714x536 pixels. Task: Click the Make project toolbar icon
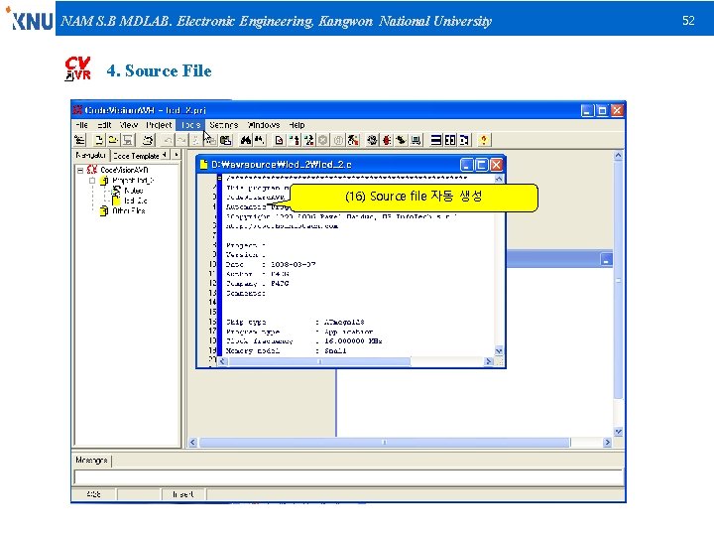click(x=308, y=140)
